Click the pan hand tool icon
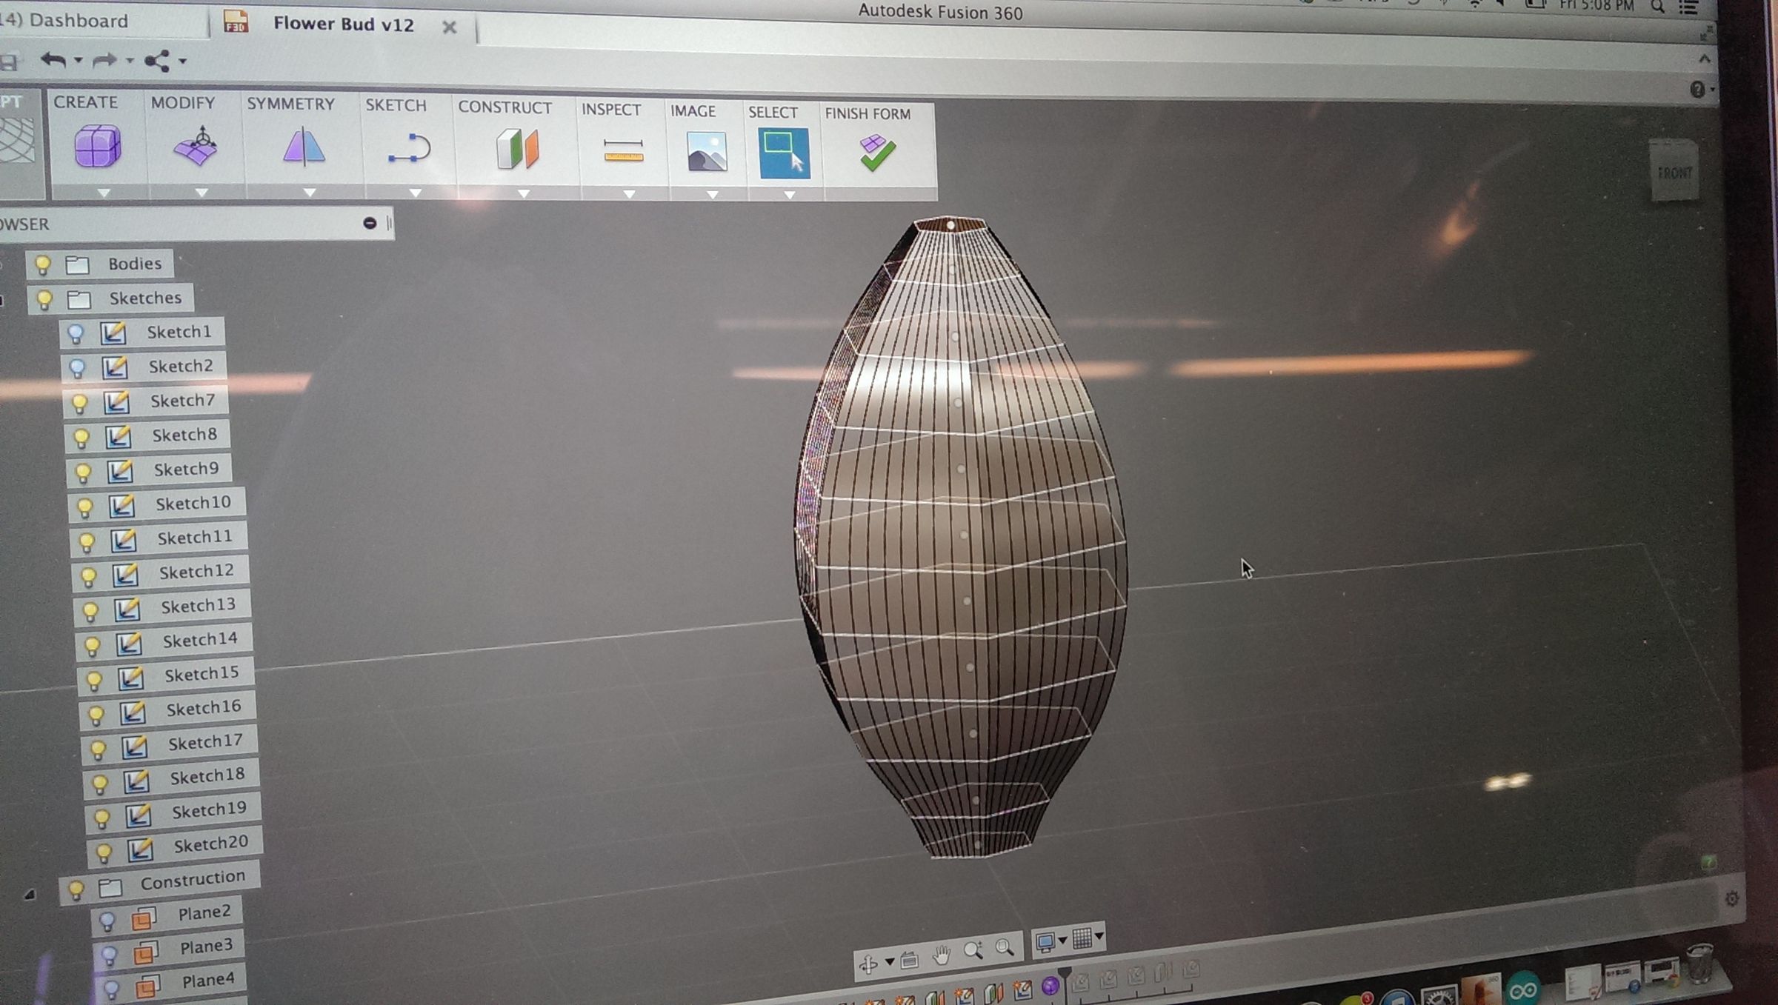Viewport: 1778px width, 1005px height. (x=942, y=955)
